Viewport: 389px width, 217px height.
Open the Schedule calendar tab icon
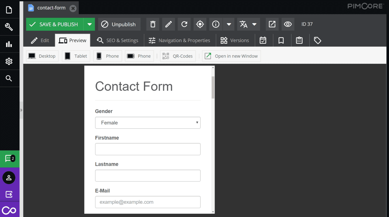[263, 40]
